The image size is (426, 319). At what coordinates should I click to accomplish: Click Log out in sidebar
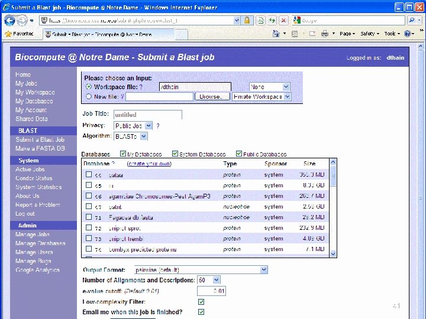25,214
